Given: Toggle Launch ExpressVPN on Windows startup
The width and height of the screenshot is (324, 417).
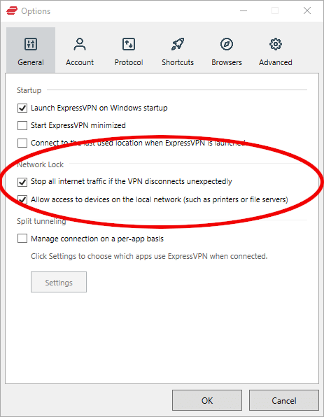Looking at the screenshot, I should [22, 108].
